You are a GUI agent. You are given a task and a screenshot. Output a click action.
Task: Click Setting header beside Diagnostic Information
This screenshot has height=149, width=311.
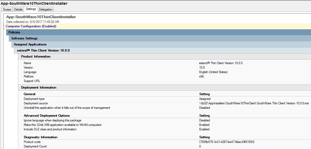tap(205, 137)
